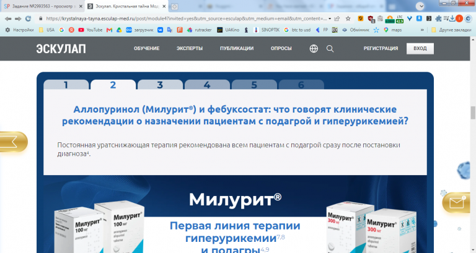Open the Google Drive bookmark

pyautogui.click(x=119, y=30)
